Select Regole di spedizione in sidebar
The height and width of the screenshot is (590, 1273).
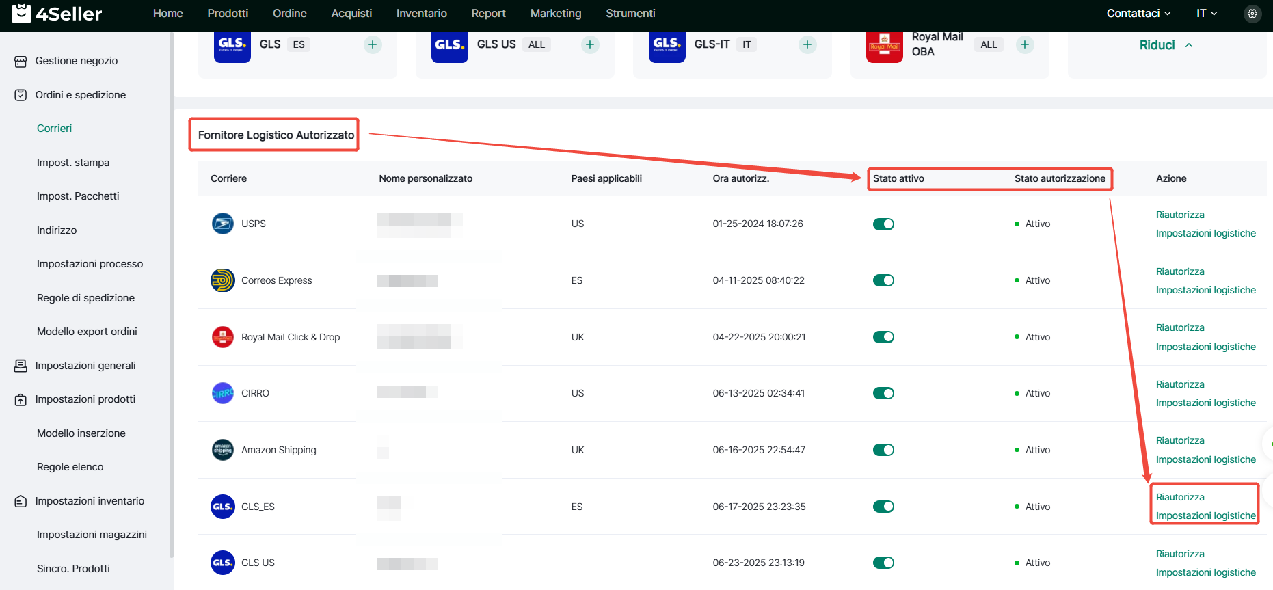click(85, 298)
